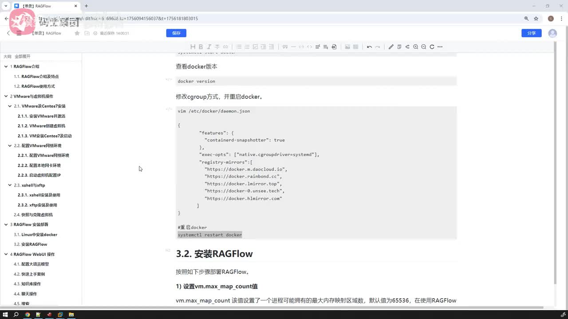This screenshot has width=568, height=319.
Task: Insert task checkbox list
Action: point(255,47)
